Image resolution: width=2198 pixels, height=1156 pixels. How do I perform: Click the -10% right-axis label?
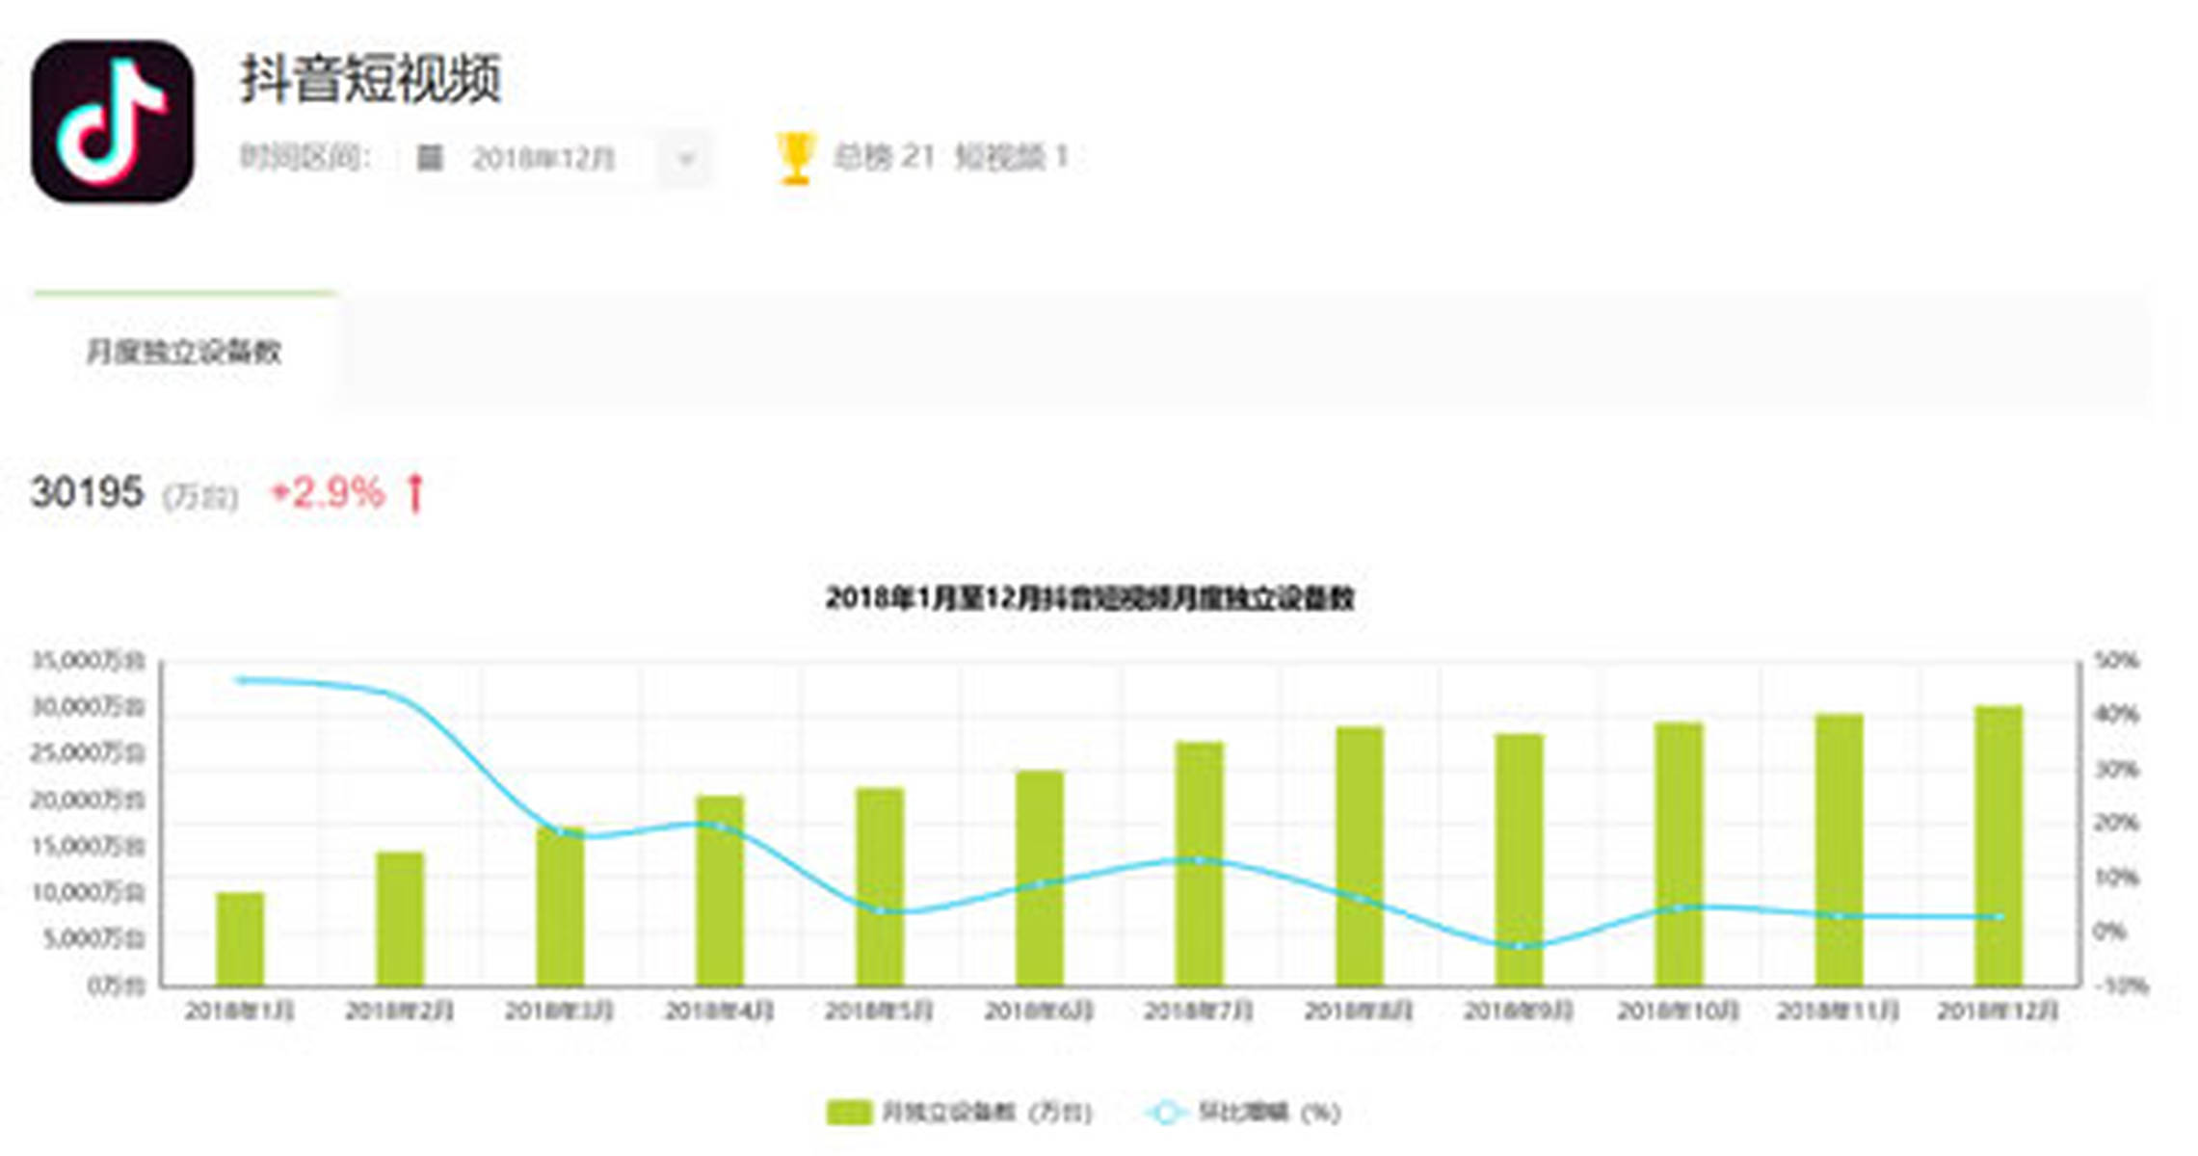2121,986
